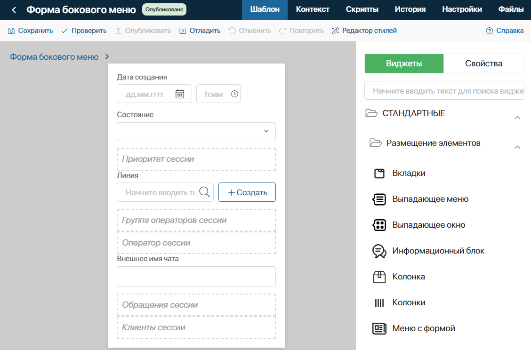Select the Вкладки widget icon
Image resolution: width=531 pixels, height=350 pixels.
point(379,173)
